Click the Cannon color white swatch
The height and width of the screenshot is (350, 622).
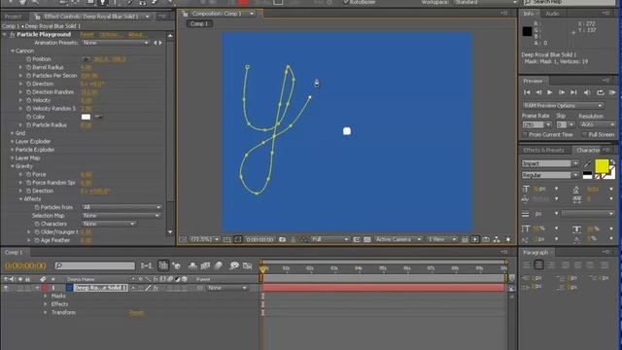coord(86,117)
